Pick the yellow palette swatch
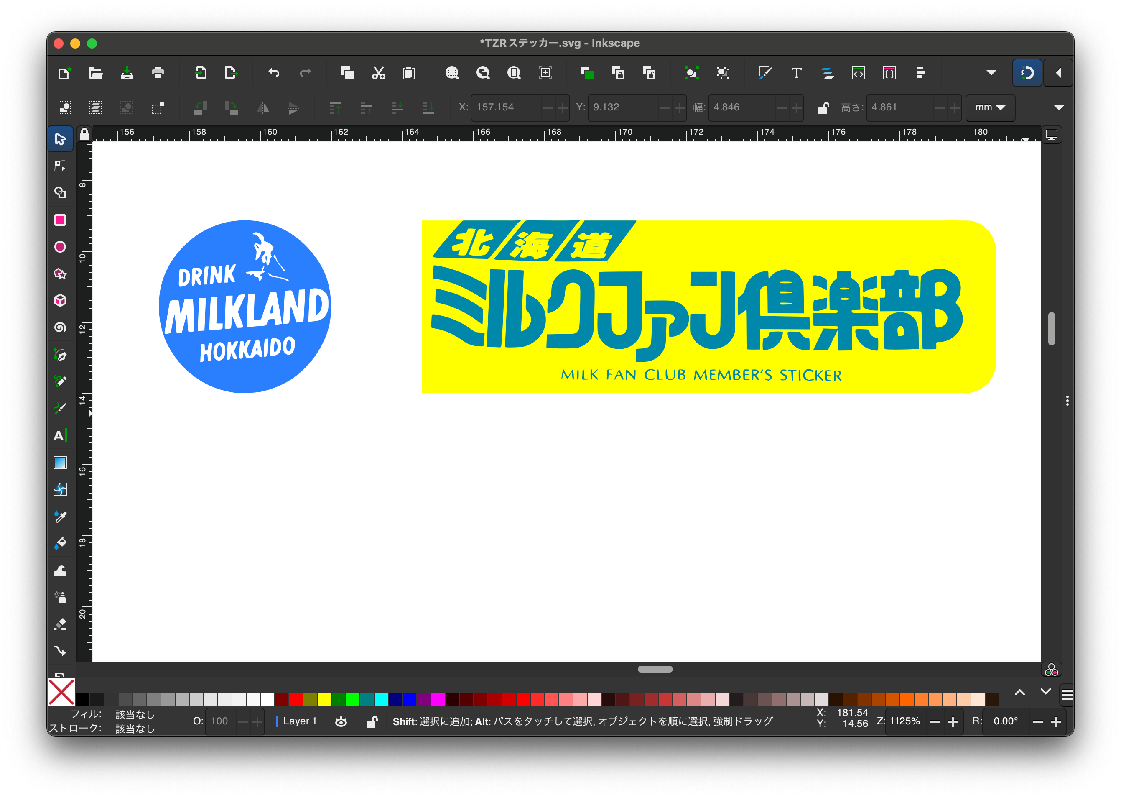The height and width of the screenshot is (798, 1121). point(324,699)
